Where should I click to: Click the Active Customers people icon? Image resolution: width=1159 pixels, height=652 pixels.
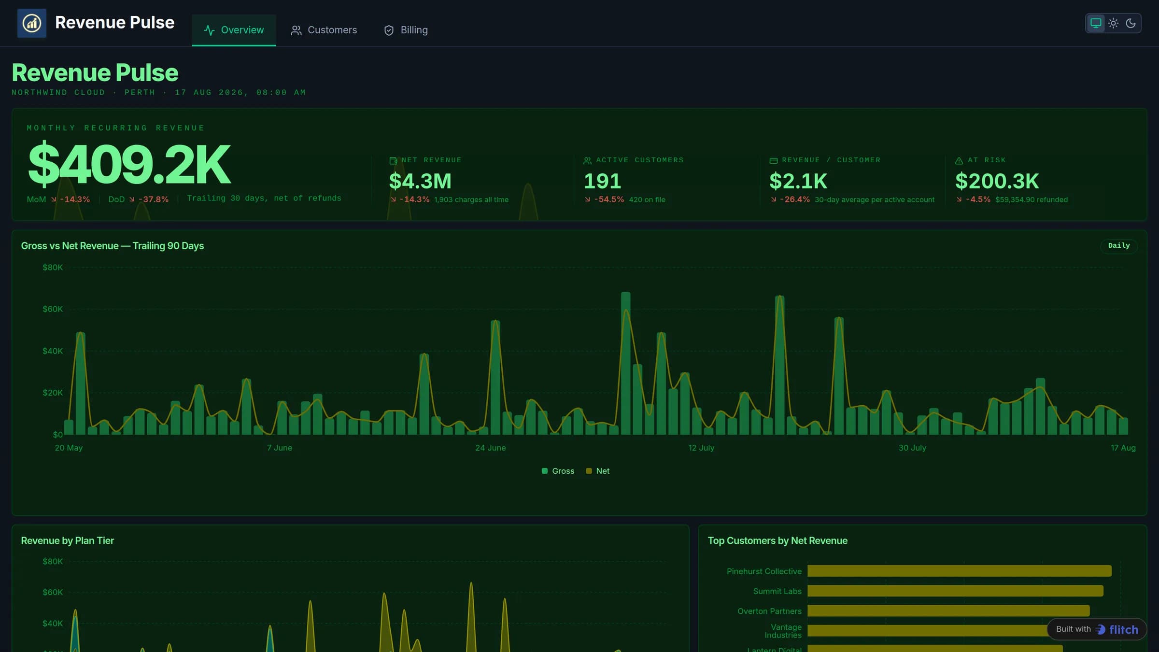coord(588,160)
